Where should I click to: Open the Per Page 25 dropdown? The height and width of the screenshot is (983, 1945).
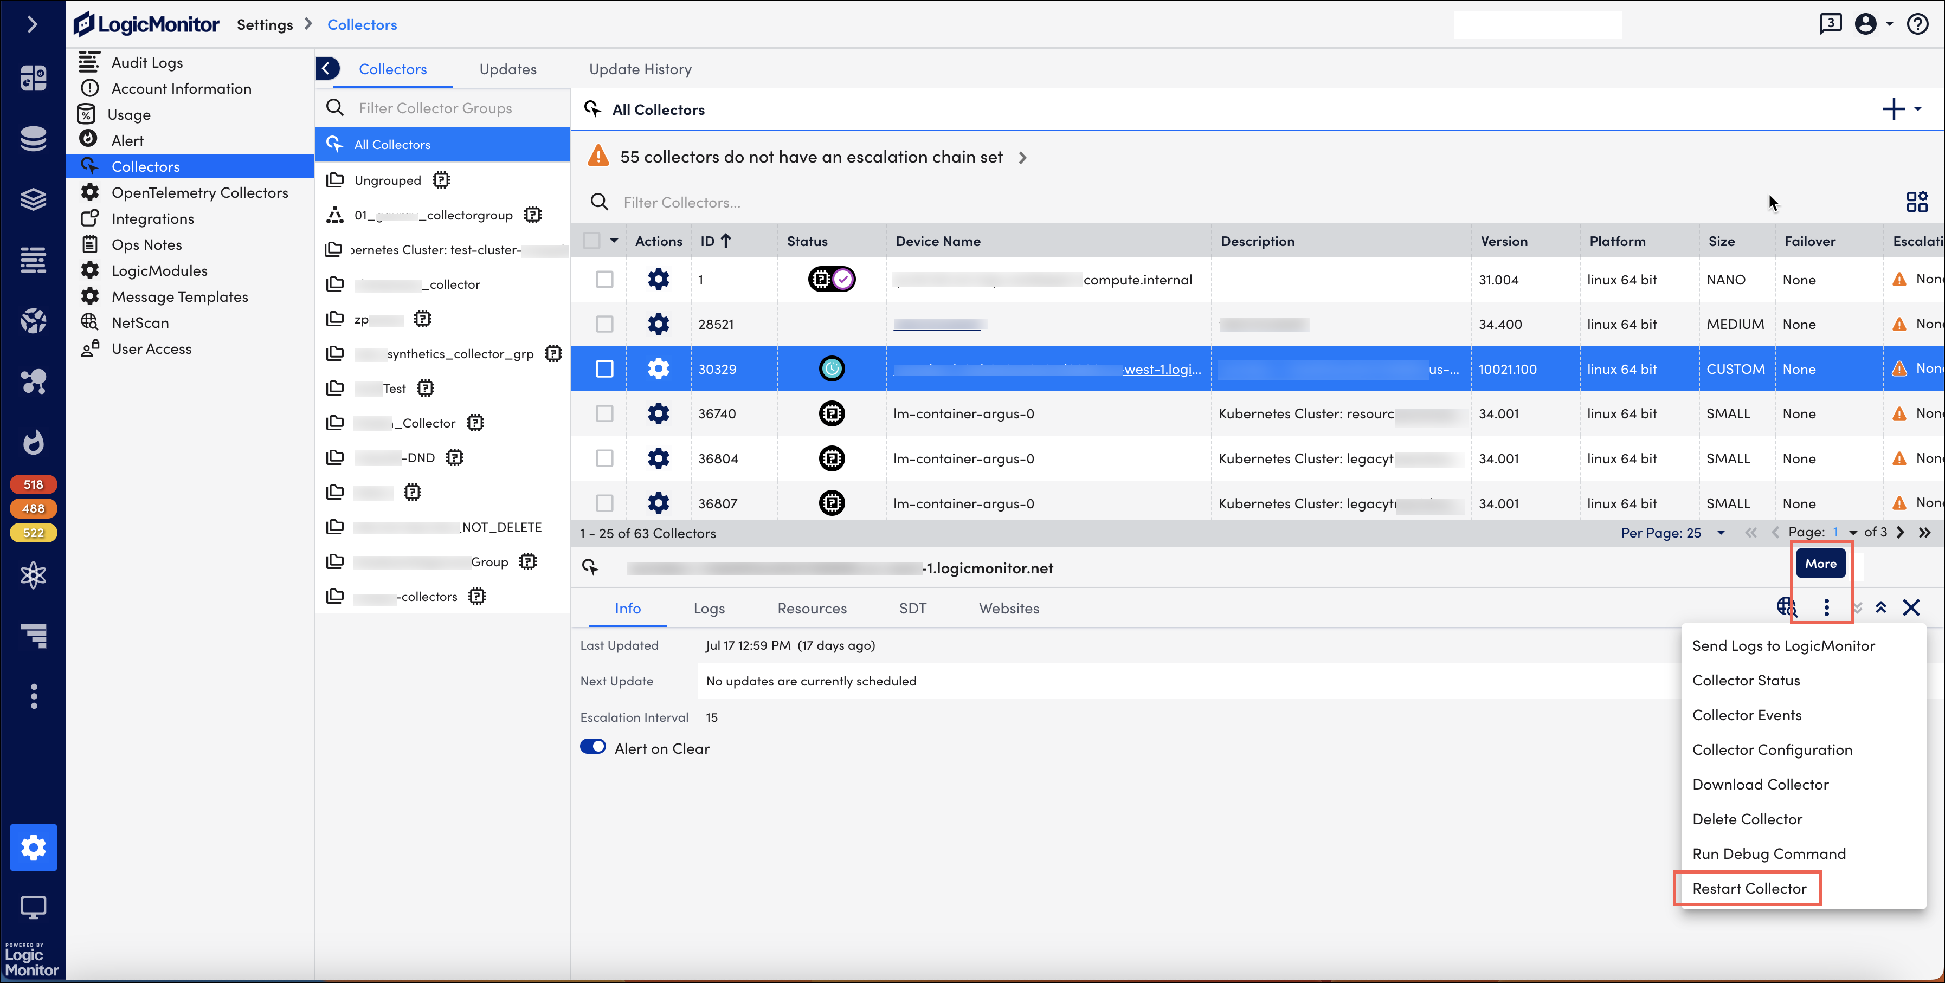coord(1673,533)
